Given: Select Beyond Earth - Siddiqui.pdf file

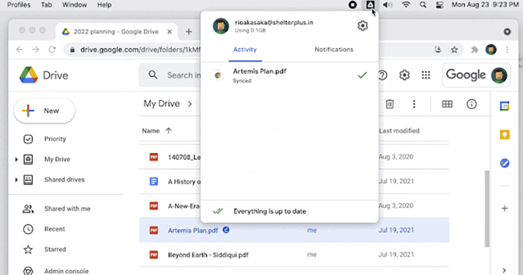Looking at the screenshot, I should 294,255.
